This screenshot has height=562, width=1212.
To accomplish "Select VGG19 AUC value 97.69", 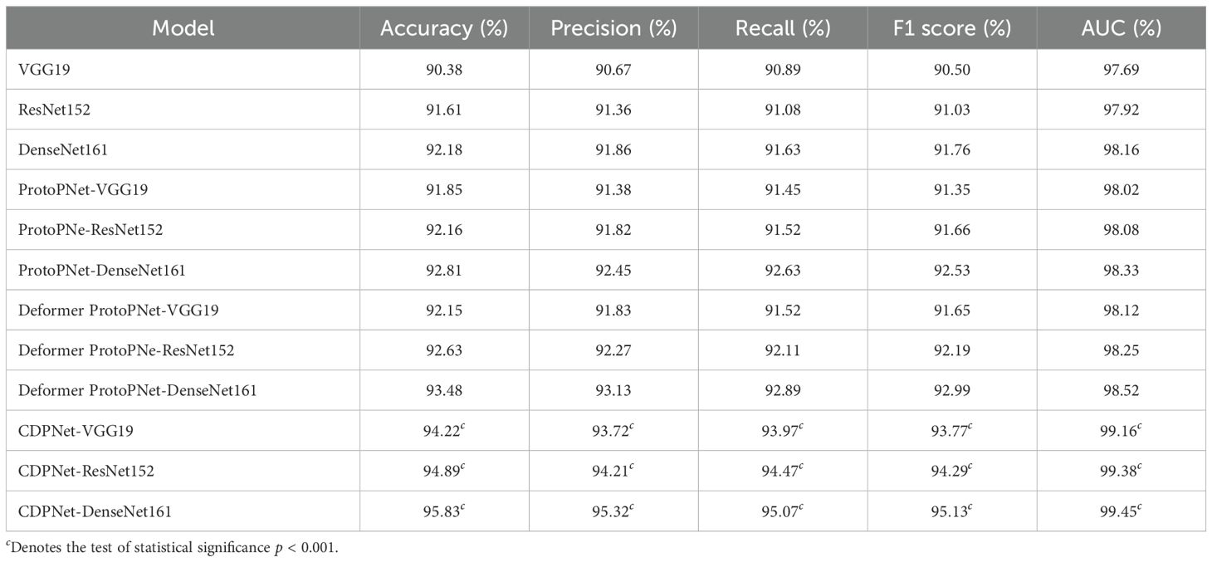I will click(1122, 70).
